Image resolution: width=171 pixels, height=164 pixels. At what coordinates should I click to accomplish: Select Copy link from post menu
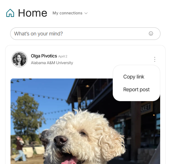134,77
